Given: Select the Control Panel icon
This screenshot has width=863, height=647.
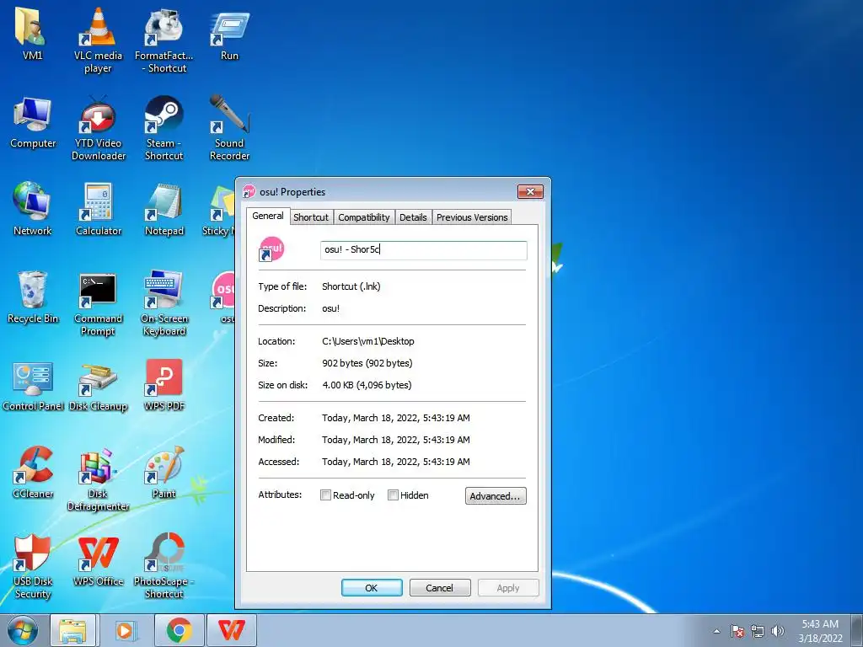Looking at the screenshot, I should [33, 385].
